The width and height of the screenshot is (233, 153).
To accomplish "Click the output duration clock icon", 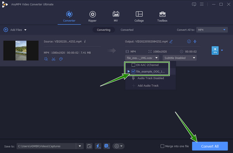I will click(x=181, y=52).
